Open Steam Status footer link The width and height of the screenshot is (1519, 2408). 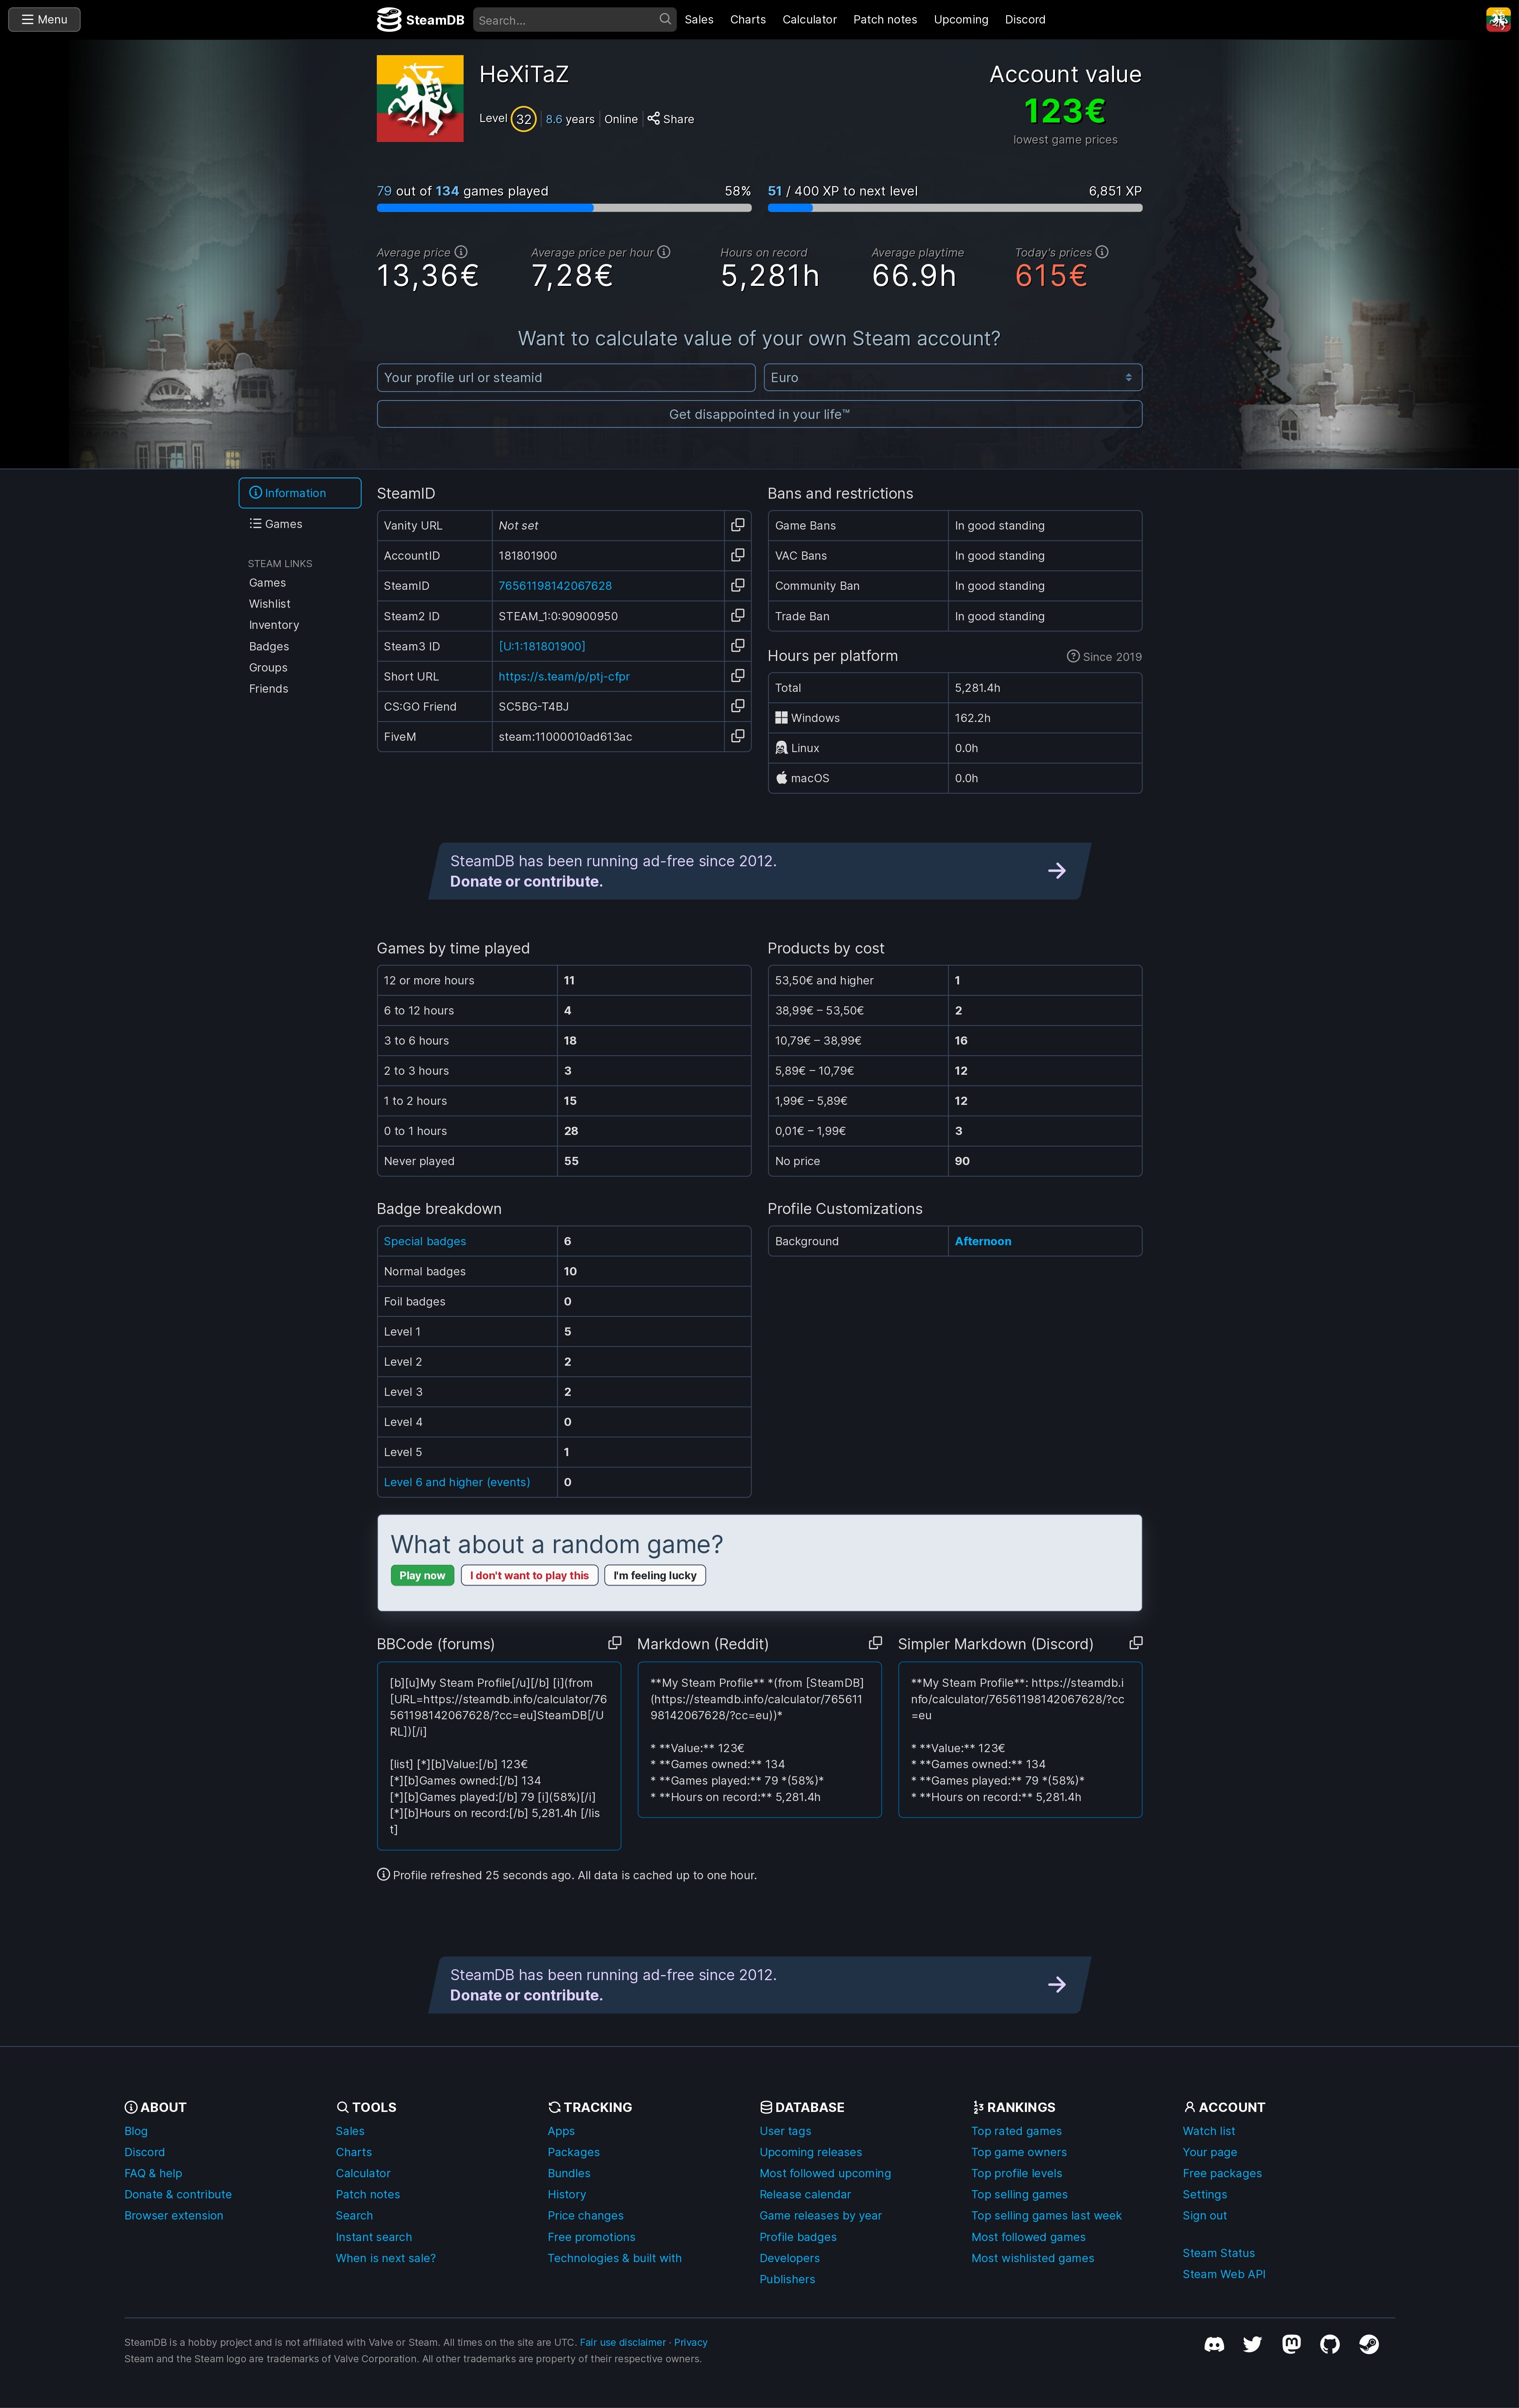[x=1218, y=2253]
